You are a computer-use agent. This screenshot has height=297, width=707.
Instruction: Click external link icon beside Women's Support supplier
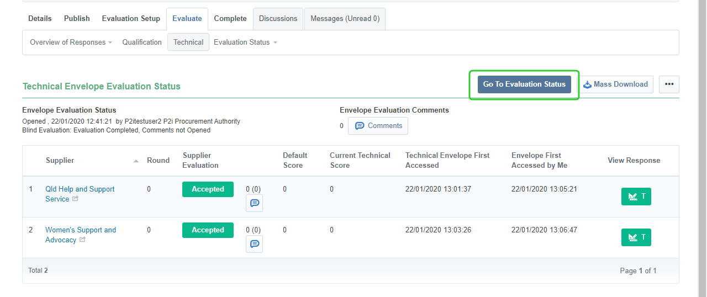point(82,240)
